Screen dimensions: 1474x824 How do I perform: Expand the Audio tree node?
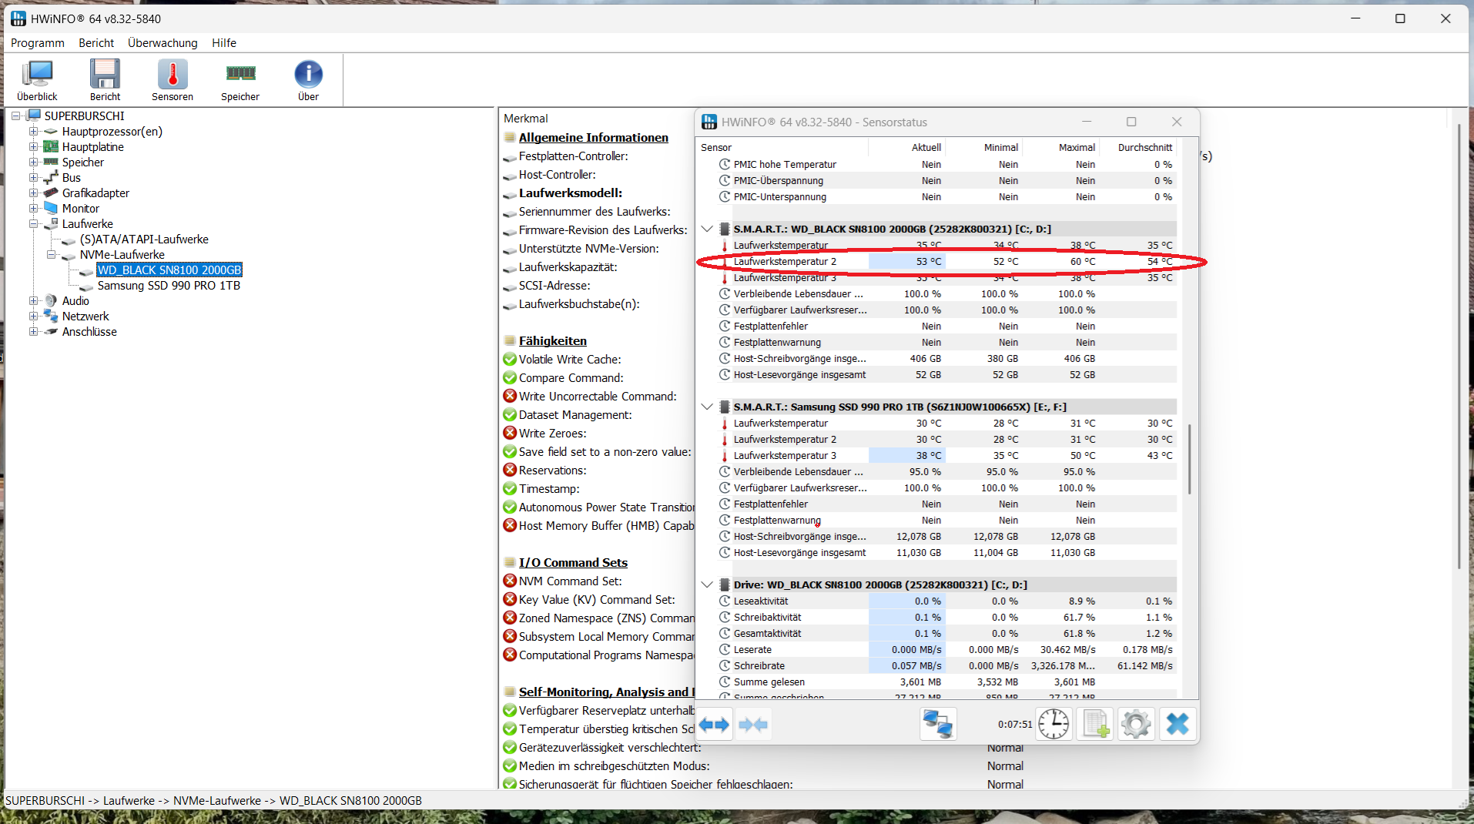point(33,301)
